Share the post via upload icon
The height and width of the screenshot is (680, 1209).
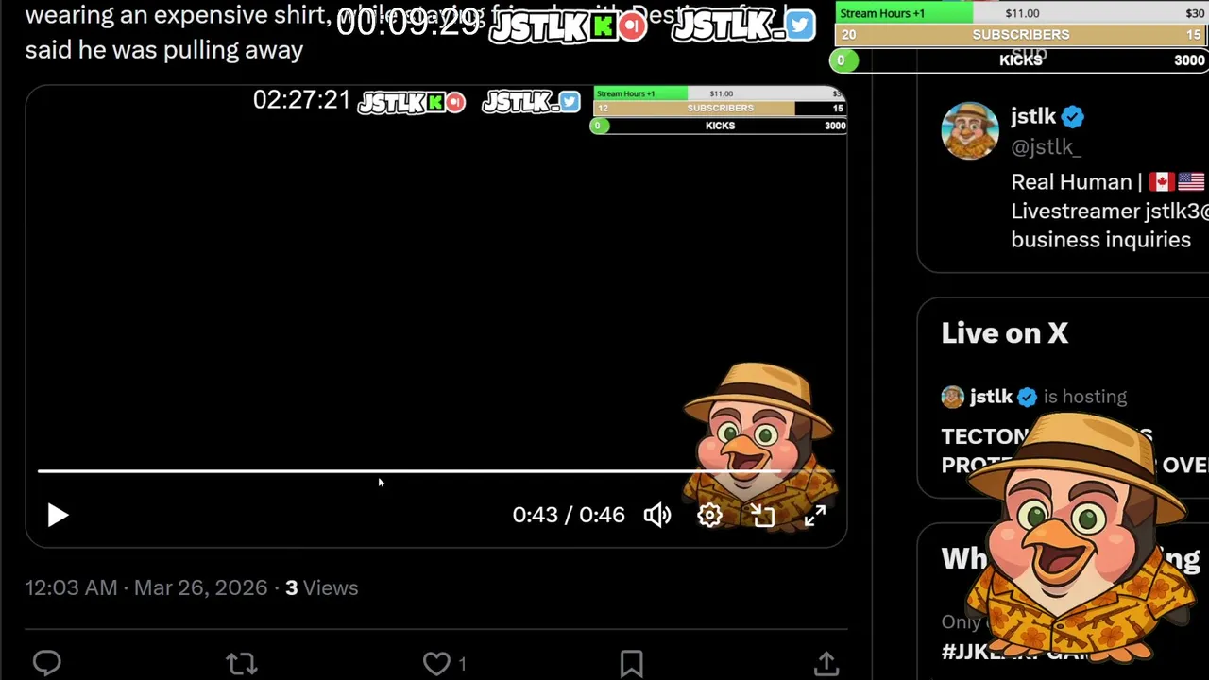[826, 663]
